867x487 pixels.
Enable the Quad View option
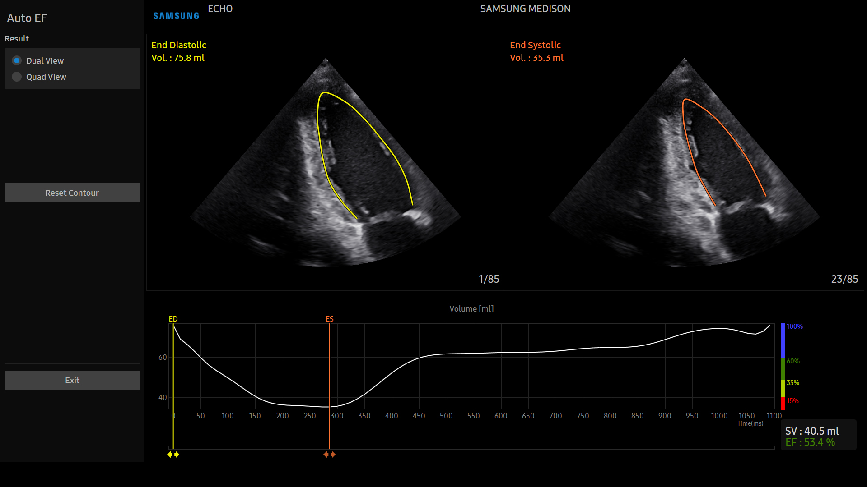pyautogui.click(x=17, y=77)
